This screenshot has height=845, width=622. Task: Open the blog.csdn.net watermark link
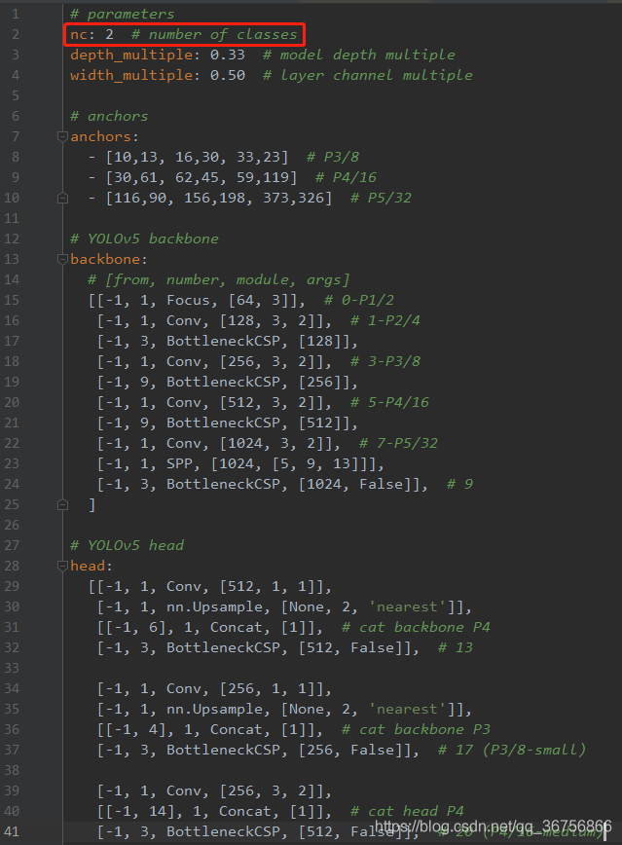coord(494,827)
